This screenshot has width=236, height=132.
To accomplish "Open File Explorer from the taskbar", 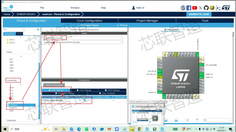I will coord(64,129).
